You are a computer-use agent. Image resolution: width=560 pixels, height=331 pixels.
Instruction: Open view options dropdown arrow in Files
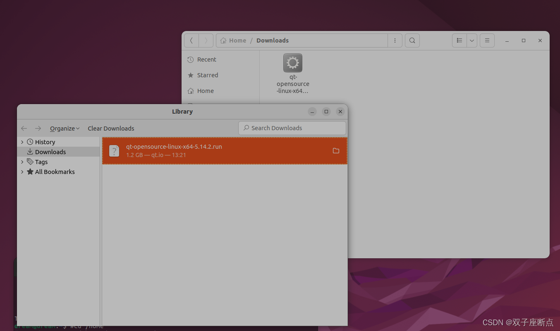(472, 40)
